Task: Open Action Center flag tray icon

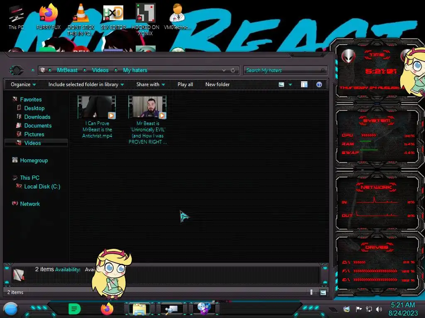Action: click(359, 309)
